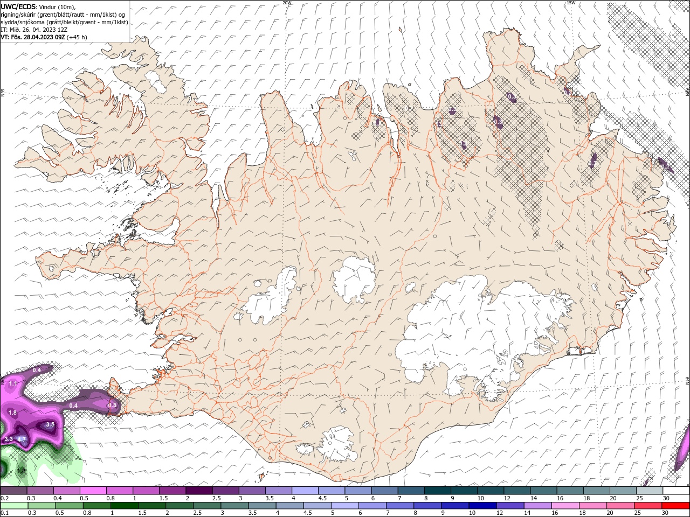Viewport: 690px width, 517px height.
Task: Click the '3.3' precipitation value label
Action: coord(9,439)
